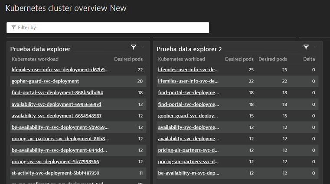Screen dimensions: 330x184
Task: Click Desired pods header in first Prueba data explorer
Action: coord(128,59)
